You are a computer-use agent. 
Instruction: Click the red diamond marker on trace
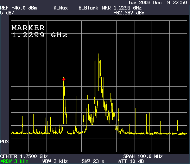[x=64, y=80]
